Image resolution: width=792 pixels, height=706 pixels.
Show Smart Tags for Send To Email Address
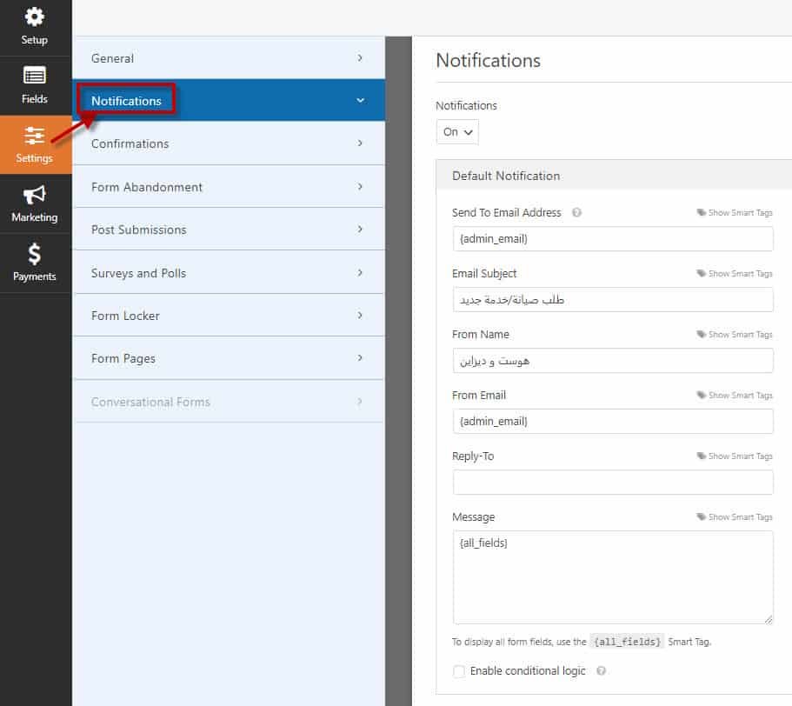[x=740, y=213]
